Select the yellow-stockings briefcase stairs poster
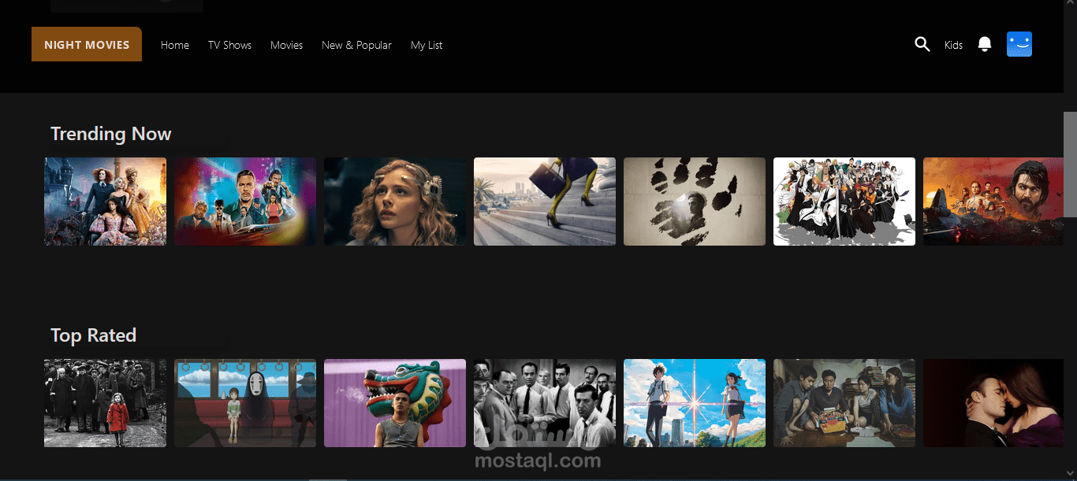 point(545,202)
